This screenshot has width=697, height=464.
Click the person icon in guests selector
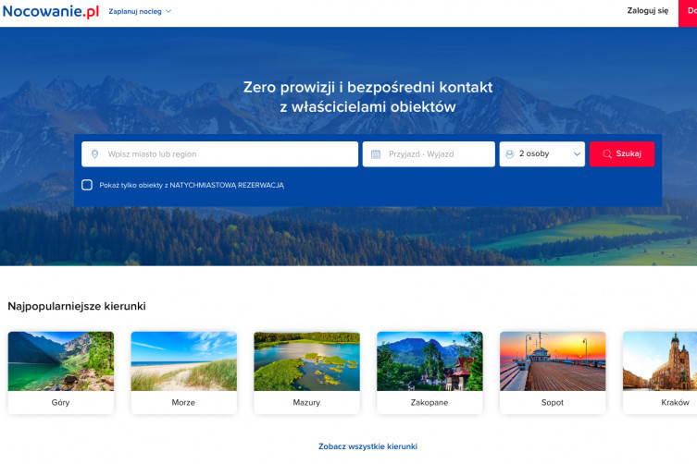tap(510, 154)
